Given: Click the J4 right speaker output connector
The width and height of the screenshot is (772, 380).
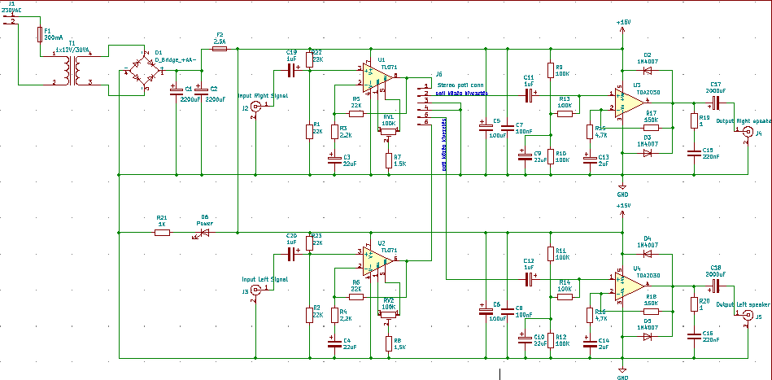Looking at the screenshot, I should point(748,132).
